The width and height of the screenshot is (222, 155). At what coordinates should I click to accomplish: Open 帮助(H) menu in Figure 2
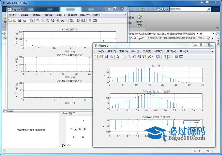[x=184, y=51]
